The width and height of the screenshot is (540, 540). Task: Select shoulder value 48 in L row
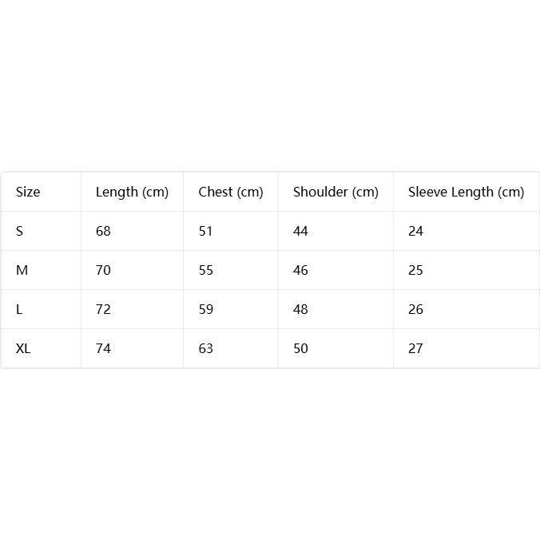coord(300,309)
